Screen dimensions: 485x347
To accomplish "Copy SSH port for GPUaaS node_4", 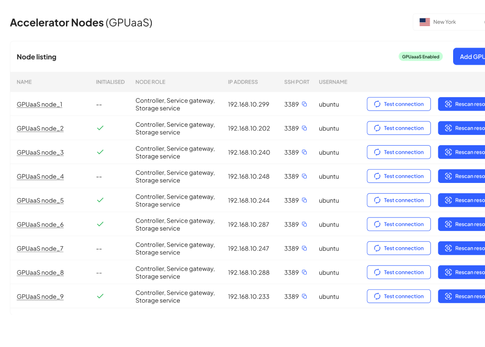I will pos(304,176).
